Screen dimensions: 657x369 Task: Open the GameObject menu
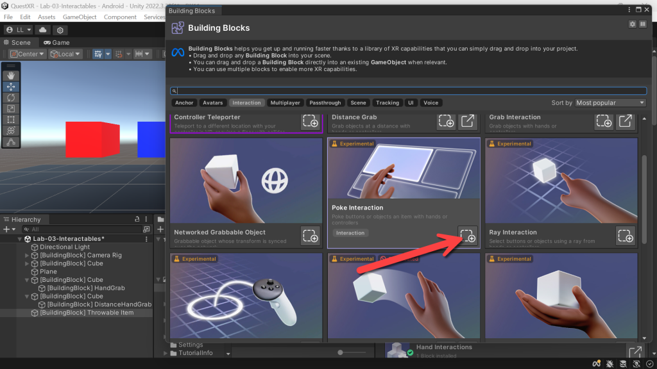tap(80, 17)
